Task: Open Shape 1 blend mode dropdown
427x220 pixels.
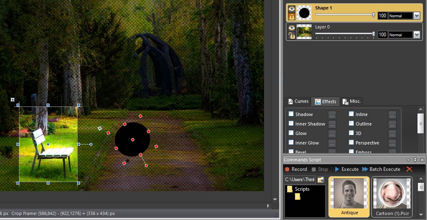Action: pos(417,16)
